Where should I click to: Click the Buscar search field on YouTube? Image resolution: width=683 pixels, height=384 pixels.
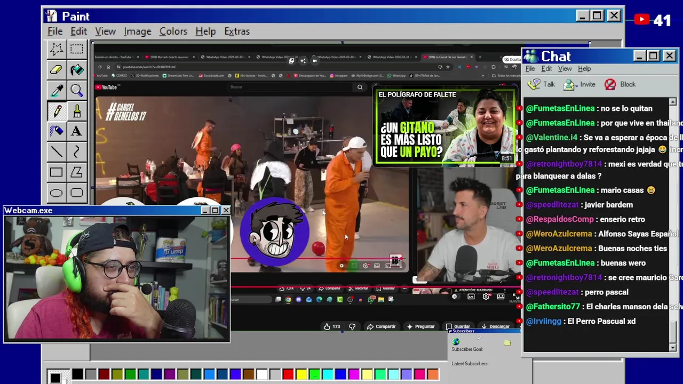click(290, 87)
